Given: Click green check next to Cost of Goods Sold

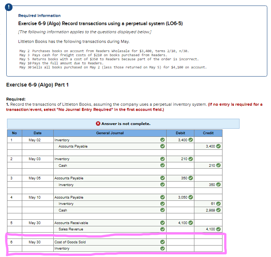Looking at the screenshot, I should pos(163,242).
